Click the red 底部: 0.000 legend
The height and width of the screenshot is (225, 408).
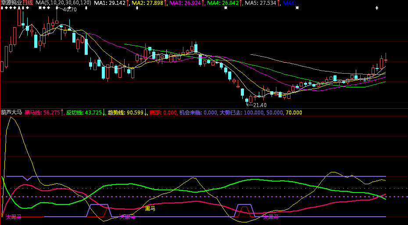click(163, 113)
